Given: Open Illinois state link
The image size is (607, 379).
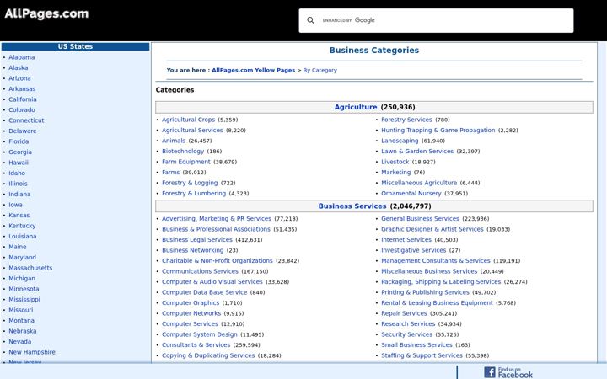Looking at the screenshot, I should [18, 184].
